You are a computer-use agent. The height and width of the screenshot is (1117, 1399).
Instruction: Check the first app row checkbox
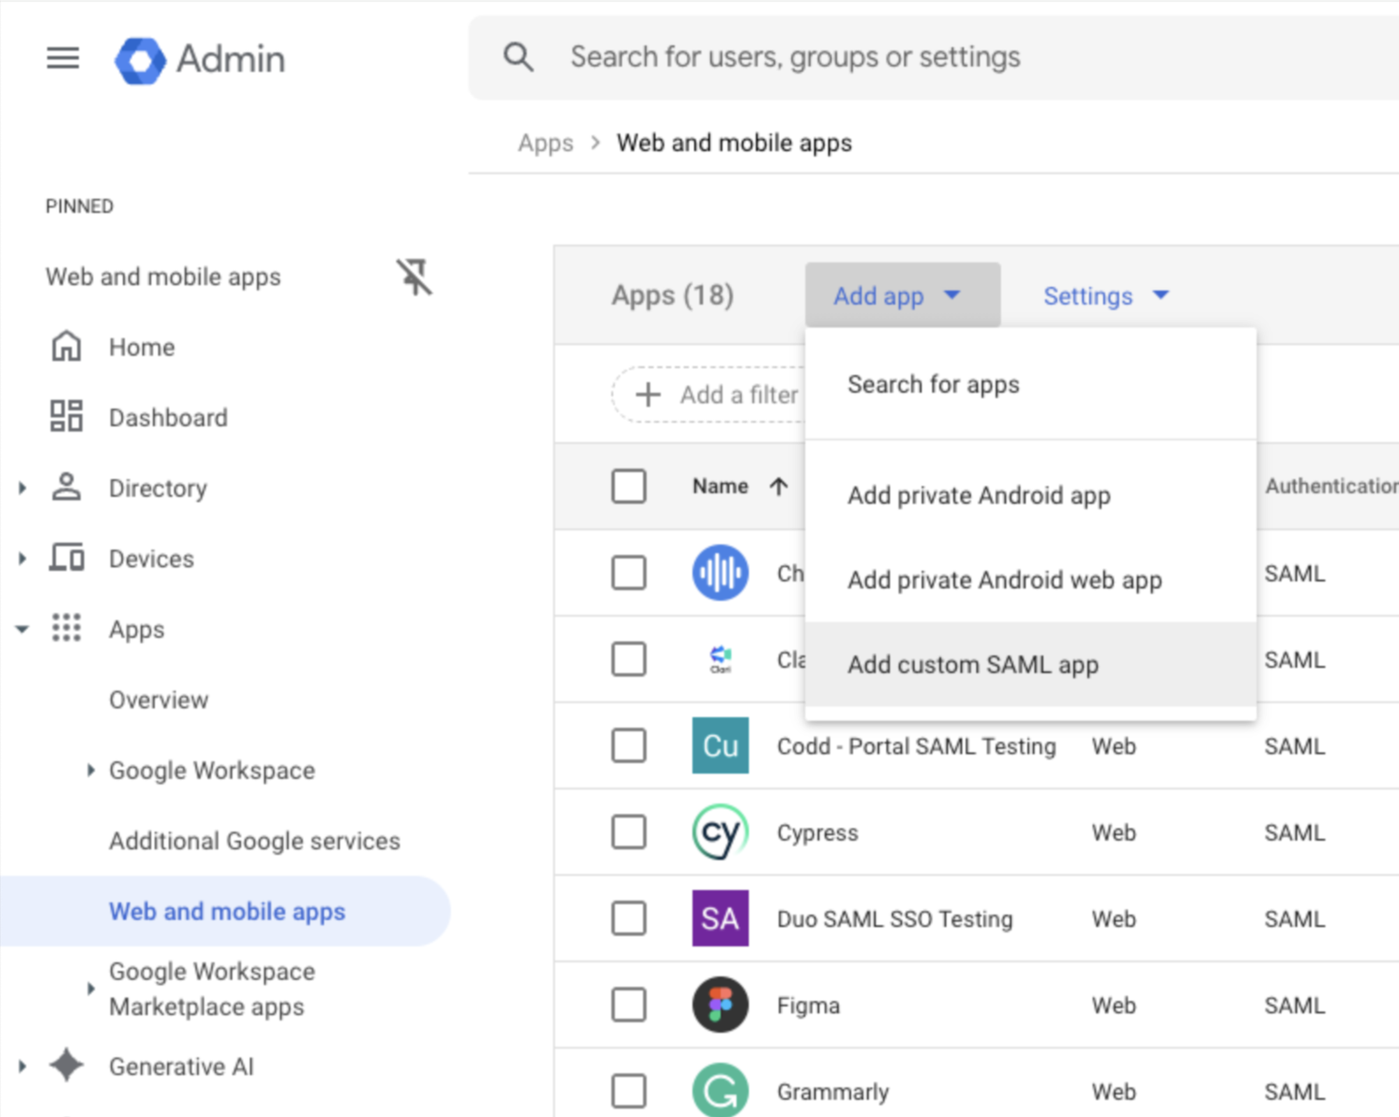[629, 573]
